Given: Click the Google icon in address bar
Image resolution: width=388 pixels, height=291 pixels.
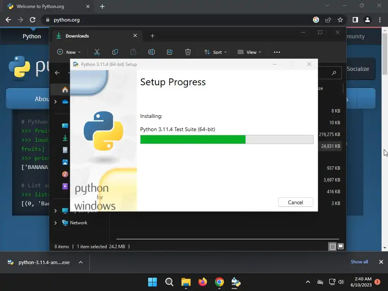Looking at the screenshot, I should coord(316,20).
